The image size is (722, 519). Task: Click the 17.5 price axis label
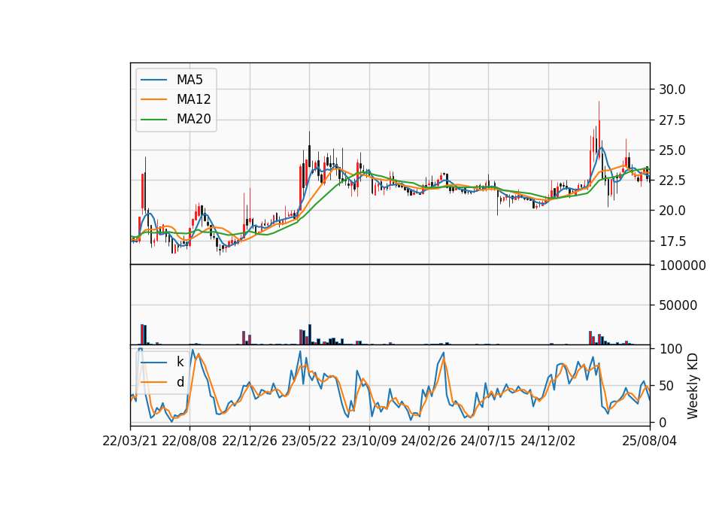pyautogui.click(x=672, y=241)
